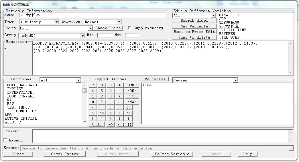This screenshot has height=162, width=299.
Task: Click Time in the Causes variable list
Action: (147, 85)
